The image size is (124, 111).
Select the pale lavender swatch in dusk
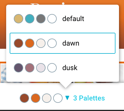point(41,68)
